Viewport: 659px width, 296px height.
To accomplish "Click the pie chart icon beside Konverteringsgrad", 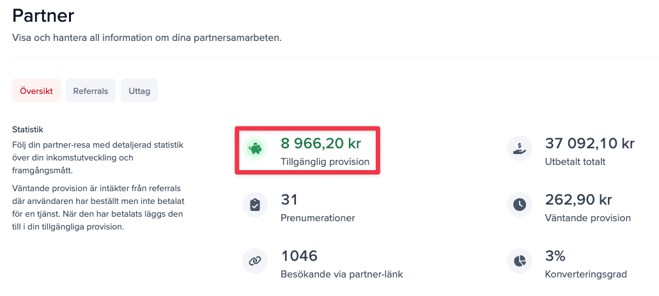I will 519,261.
